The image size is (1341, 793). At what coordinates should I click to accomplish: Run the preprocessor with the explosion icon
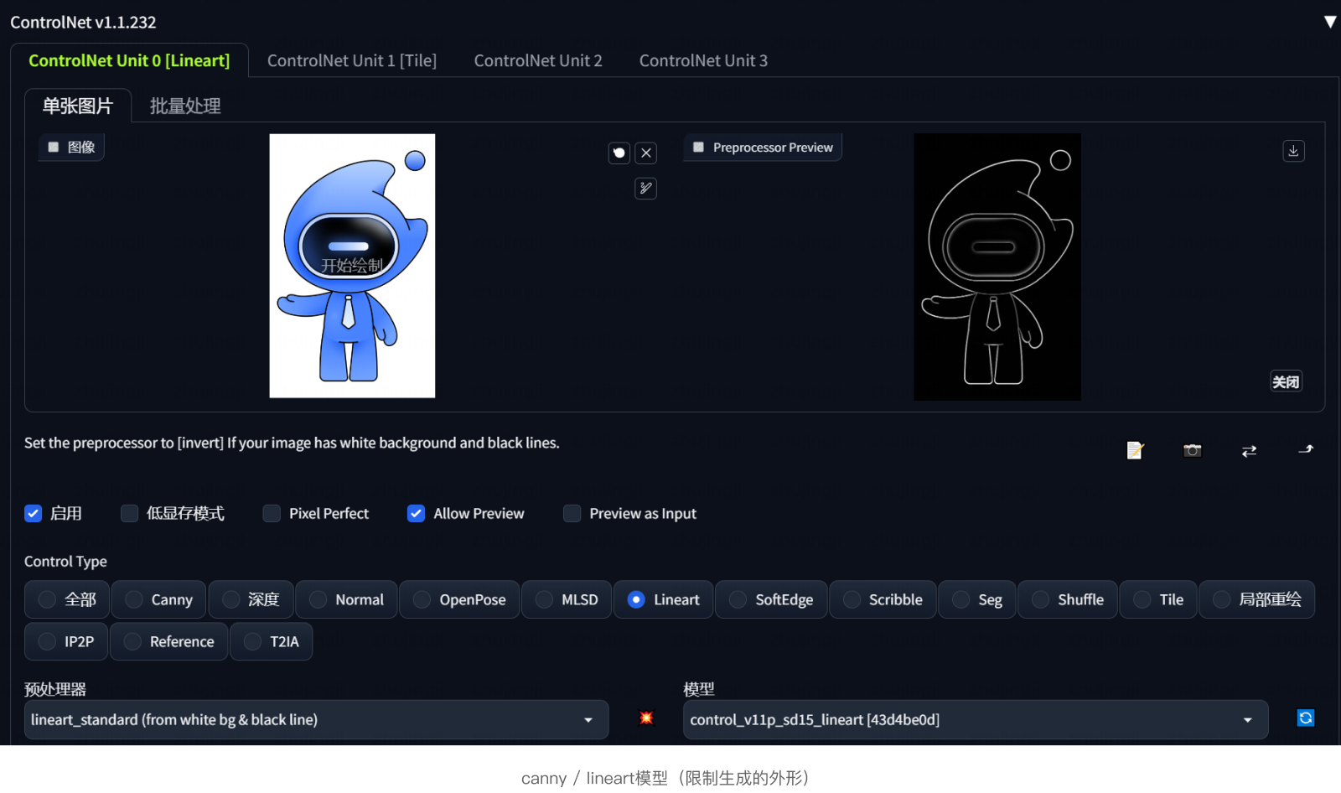646,718
